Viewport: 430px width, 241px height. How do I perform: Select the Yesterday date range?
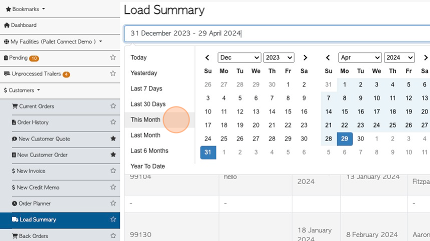159,73
